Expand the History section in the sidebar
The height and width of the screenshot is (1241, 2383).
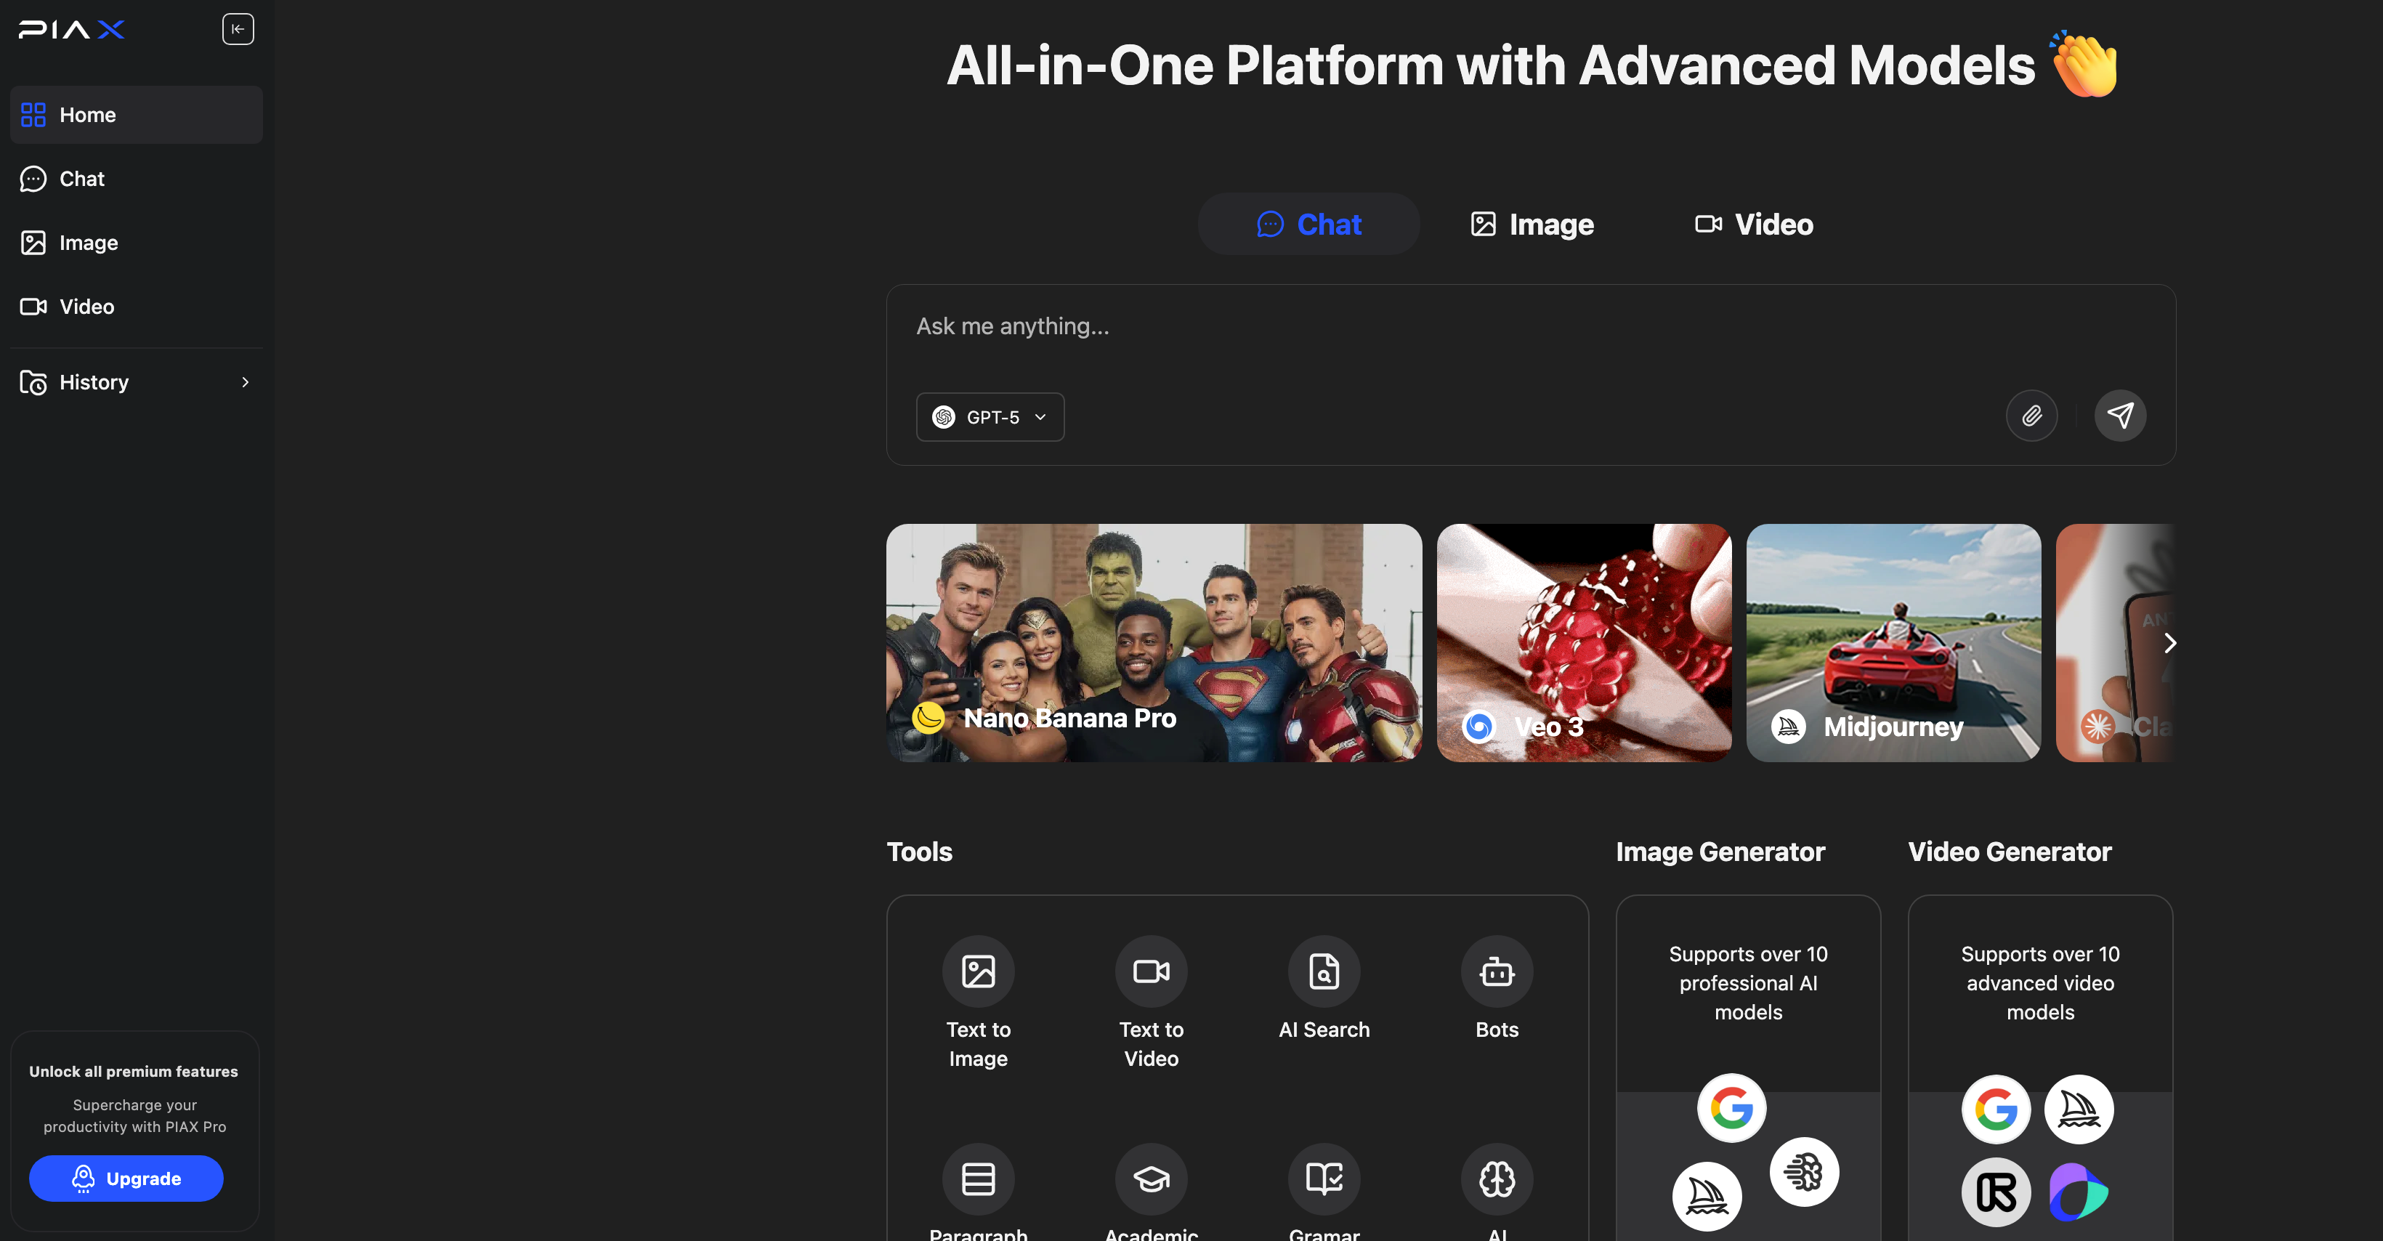tap(136, 382)
